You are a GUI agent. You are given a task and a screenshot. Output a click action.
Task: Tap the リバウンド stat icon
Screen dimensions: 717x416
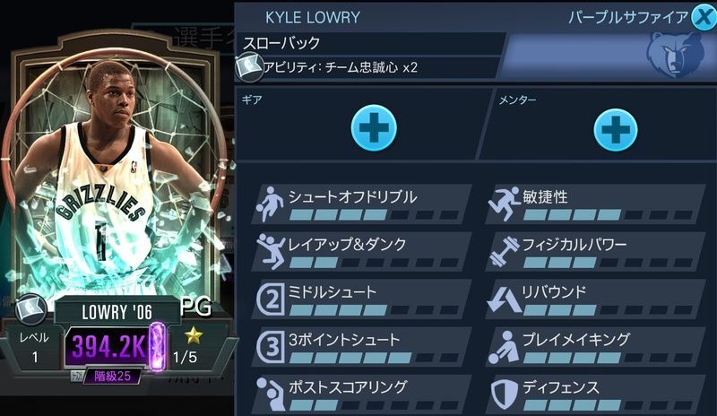[505, 299]
